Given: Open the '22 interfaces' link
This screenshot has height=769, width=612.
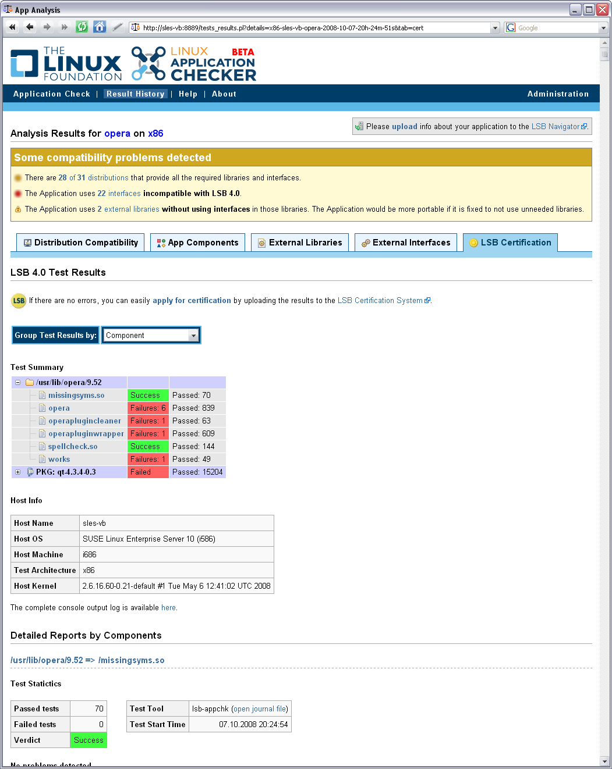Looking at the screenshot, I should [119, 194].
